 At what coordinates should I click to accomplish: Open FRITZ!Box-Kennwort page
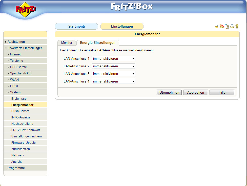pyautogui.click(x=25, y=130)
